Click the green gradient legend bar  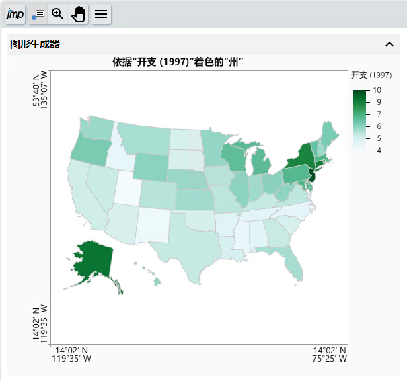359,120
